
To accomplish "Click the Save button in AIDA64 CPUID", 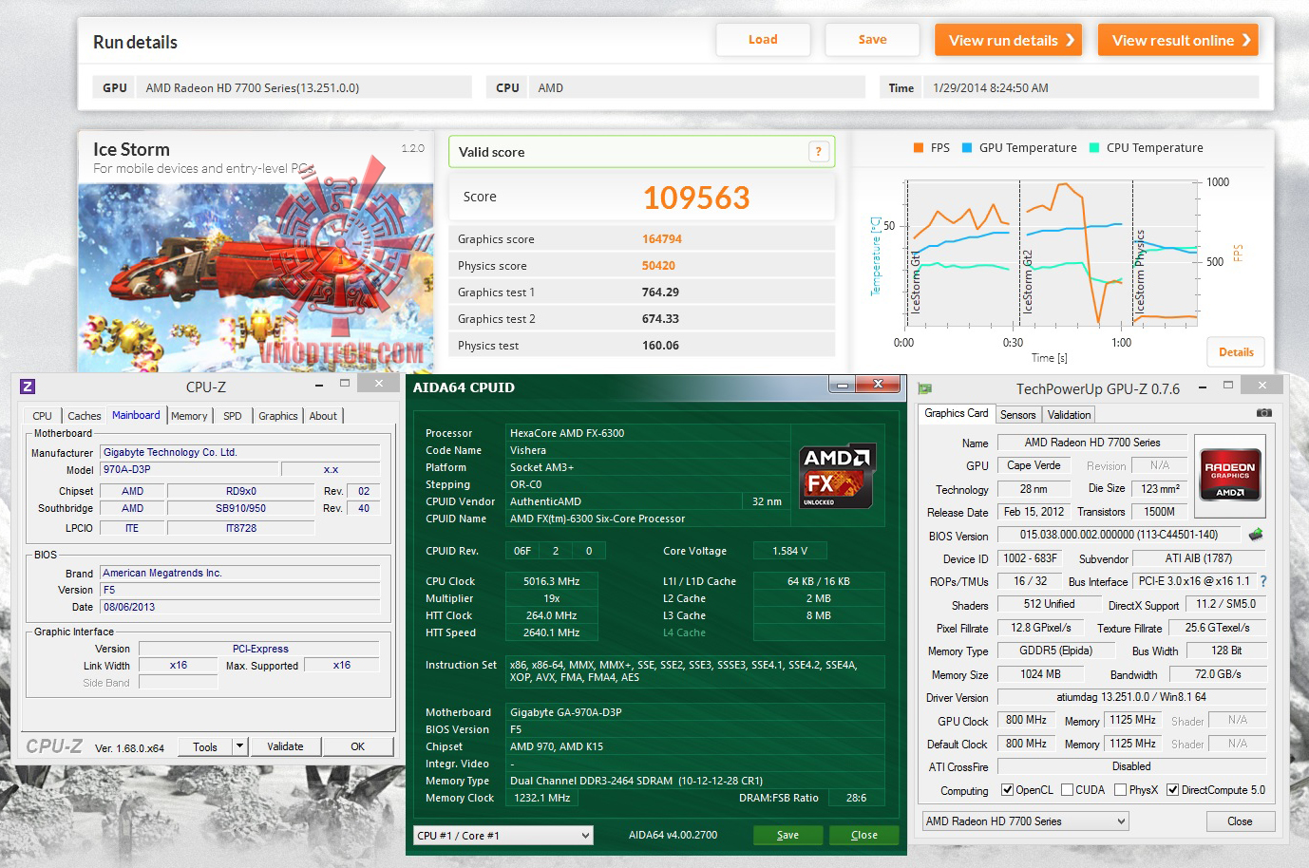I will pos(787,836).
